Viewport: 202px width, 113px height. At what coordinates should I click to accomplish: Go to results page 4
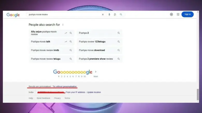coord(67,76)
